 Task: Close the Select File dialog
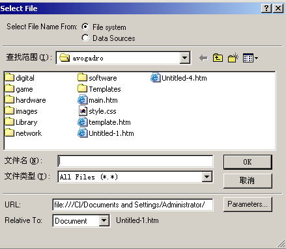click(278, 8)
